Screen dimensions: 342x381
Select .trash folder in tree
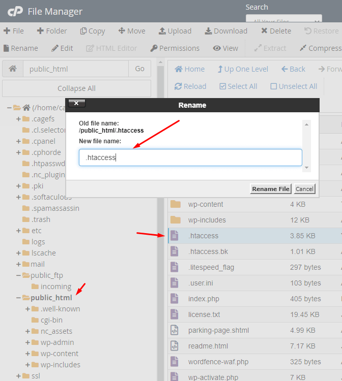[x=41, y=219]
